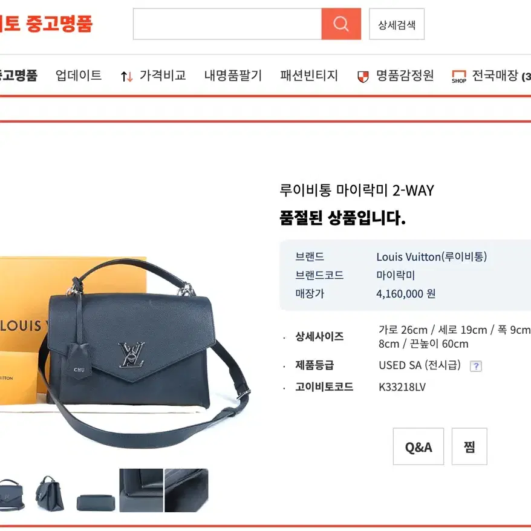Image resolution: width=531 pixels, height=531 pixels.
Task: Click Louis Vuitton(루이비통) brand link
Action: pos(431,256)
